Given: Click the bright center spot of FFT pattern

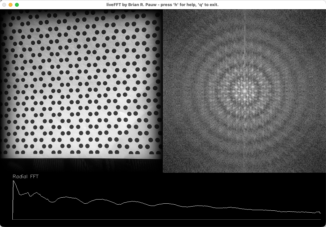Looking at the screenshot, I should (244, 91).
